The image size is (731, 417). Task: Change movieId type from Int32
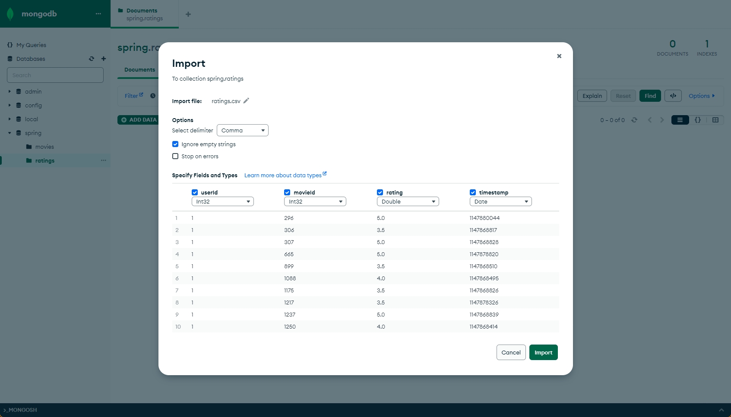coord(315,201)
